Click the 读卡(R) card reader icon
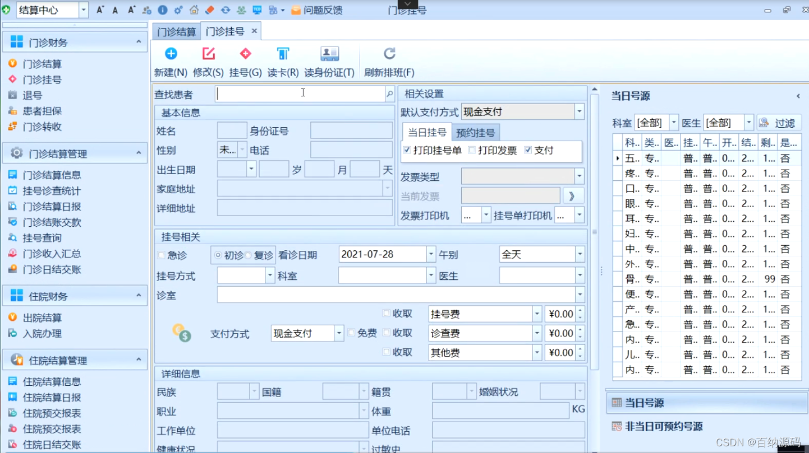This screenshot has height=453, width=809. (x=283, y=54)
